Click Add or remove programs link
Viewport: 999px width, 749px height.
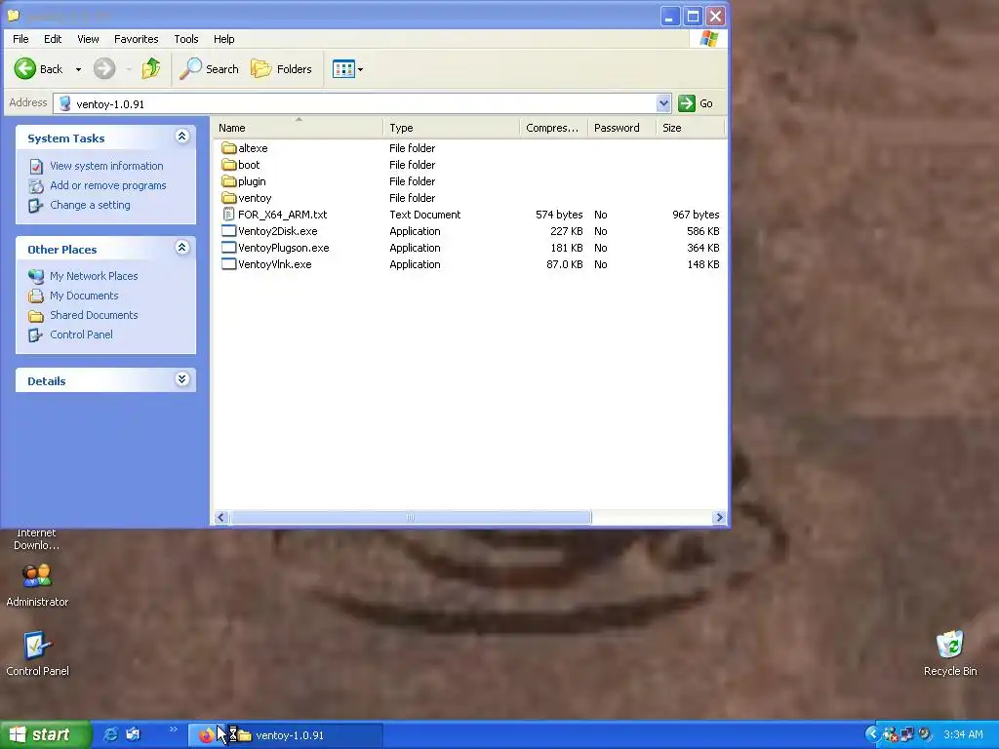[x=107, y=185]
